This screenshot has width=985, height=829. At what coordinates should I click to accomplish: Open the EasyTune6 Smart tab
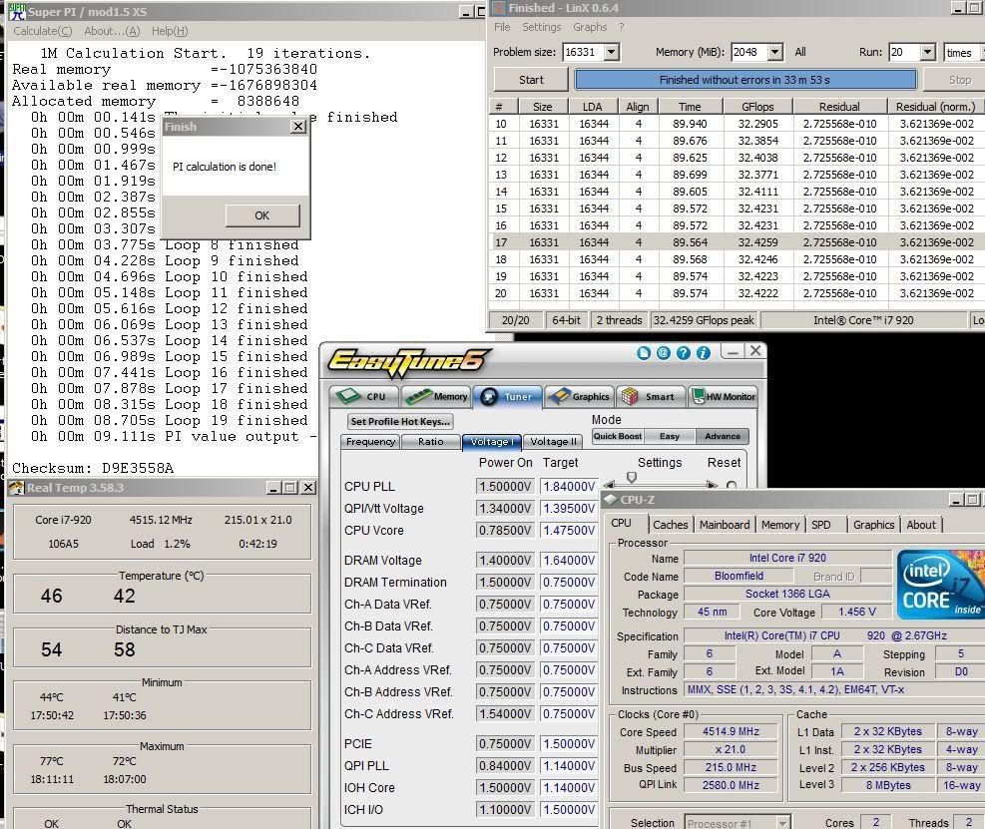click(x=650, y=396)
